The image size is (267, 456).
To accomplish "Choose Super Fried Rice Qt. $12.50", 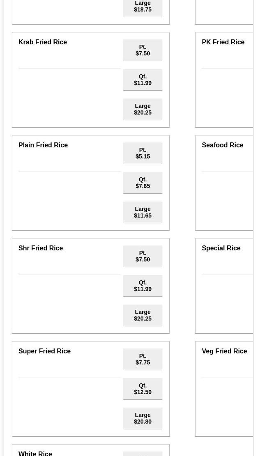I will point(143,389).
